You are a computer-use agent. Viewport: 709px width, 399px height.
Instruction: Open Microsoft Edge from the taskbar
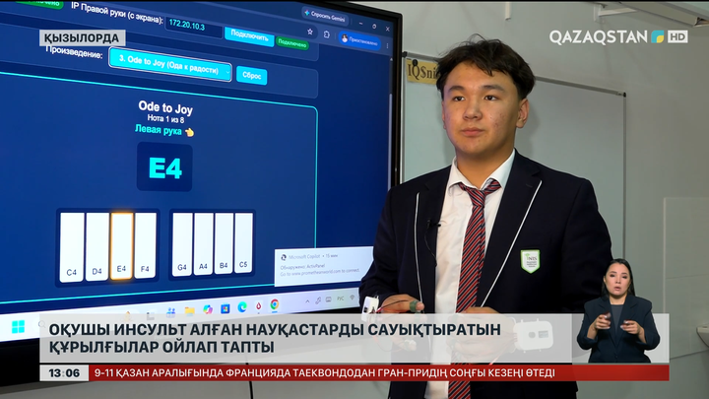tap(242, 307)
